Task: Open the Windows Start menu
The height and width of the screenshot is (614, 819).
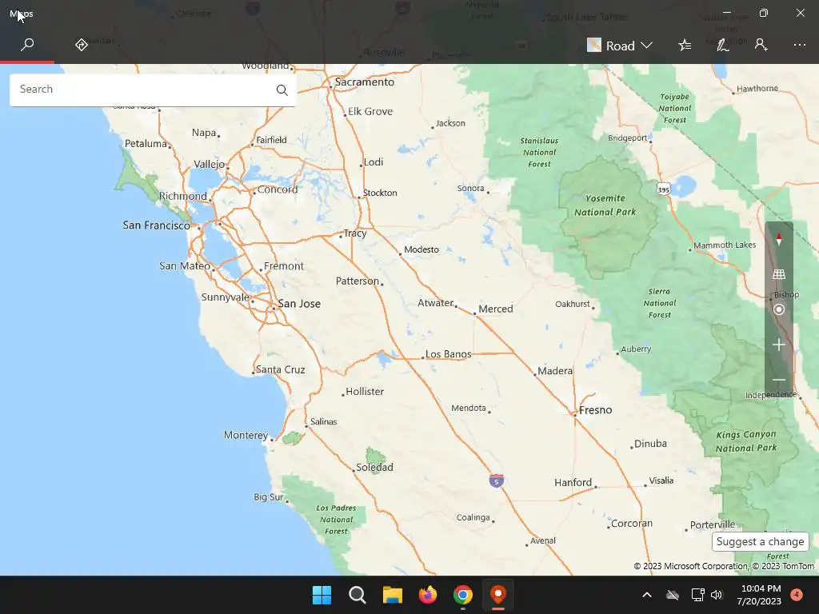Action: point(322,595)
